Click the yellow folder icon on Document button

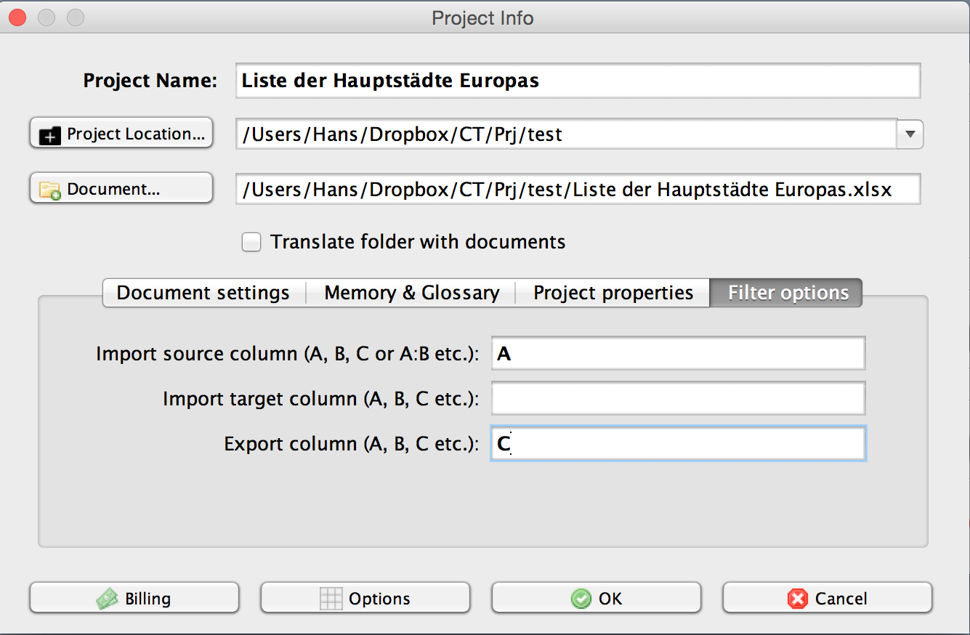pyautogui.click(x=50, y=190)
